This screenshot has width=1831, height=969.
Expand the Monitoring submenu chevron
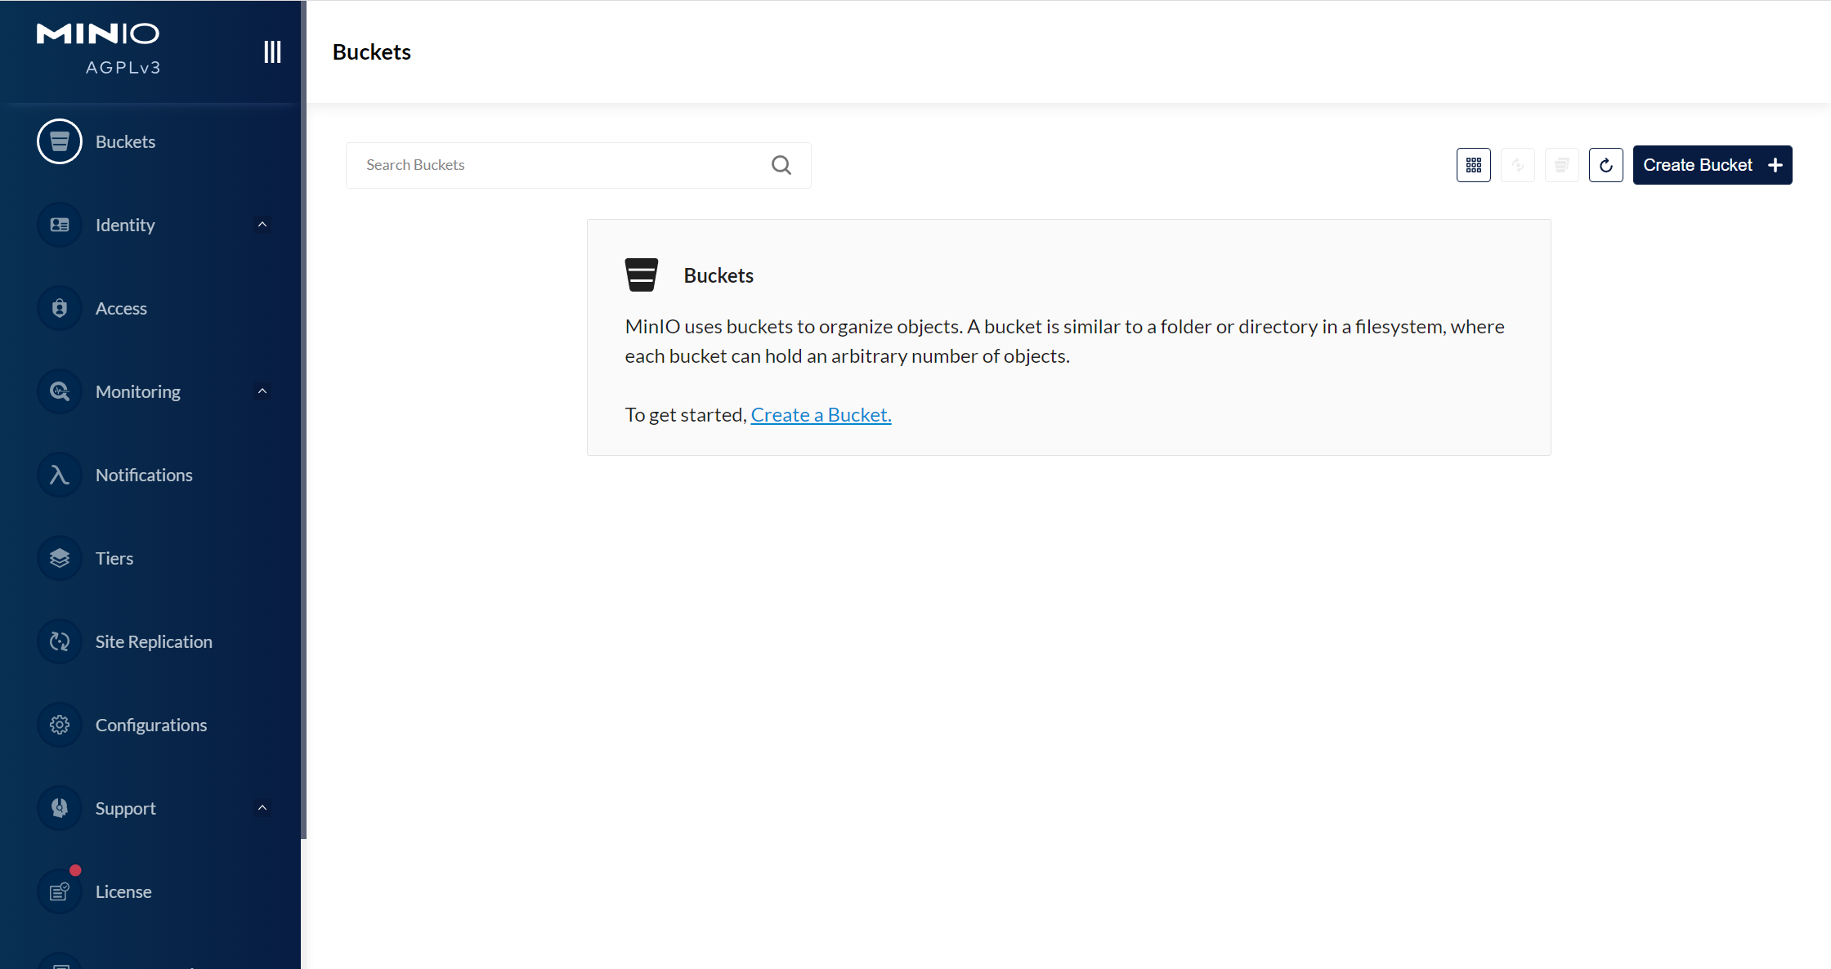click(x=262, y=391)
